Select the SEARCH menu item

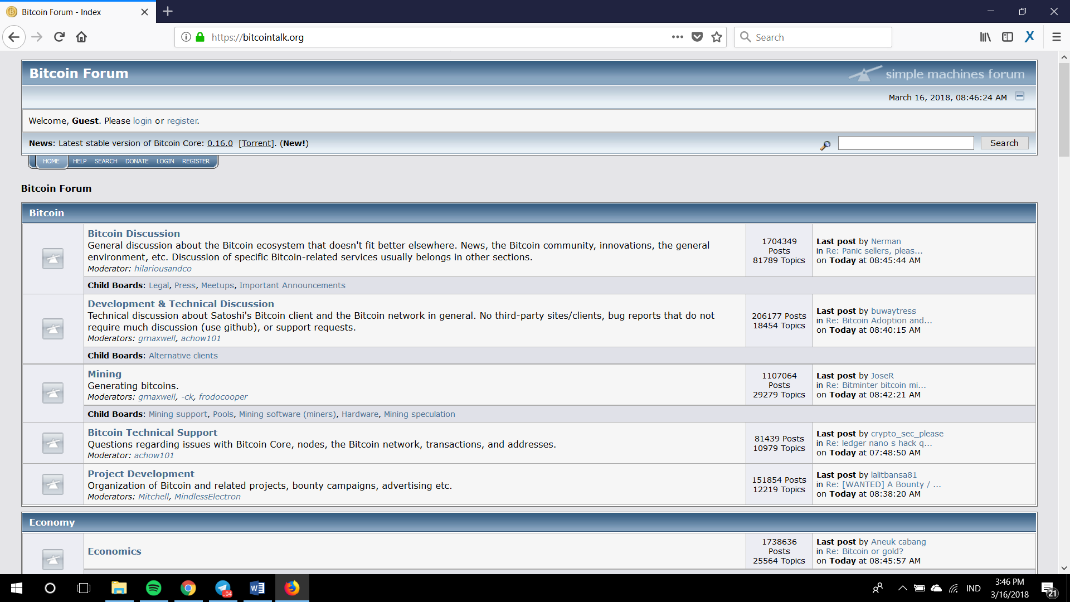pyautogui.click(x=105, y=161)
